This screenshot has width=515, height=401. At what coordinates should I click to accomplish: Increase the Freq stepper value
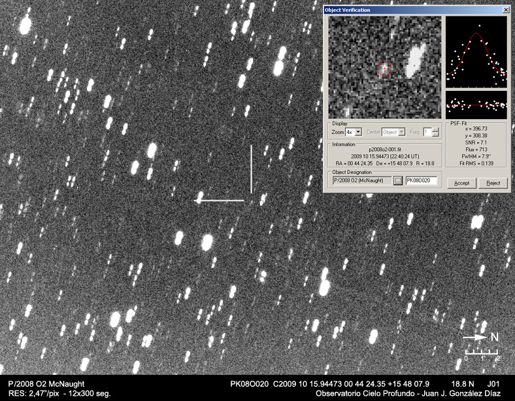(435, 130)
